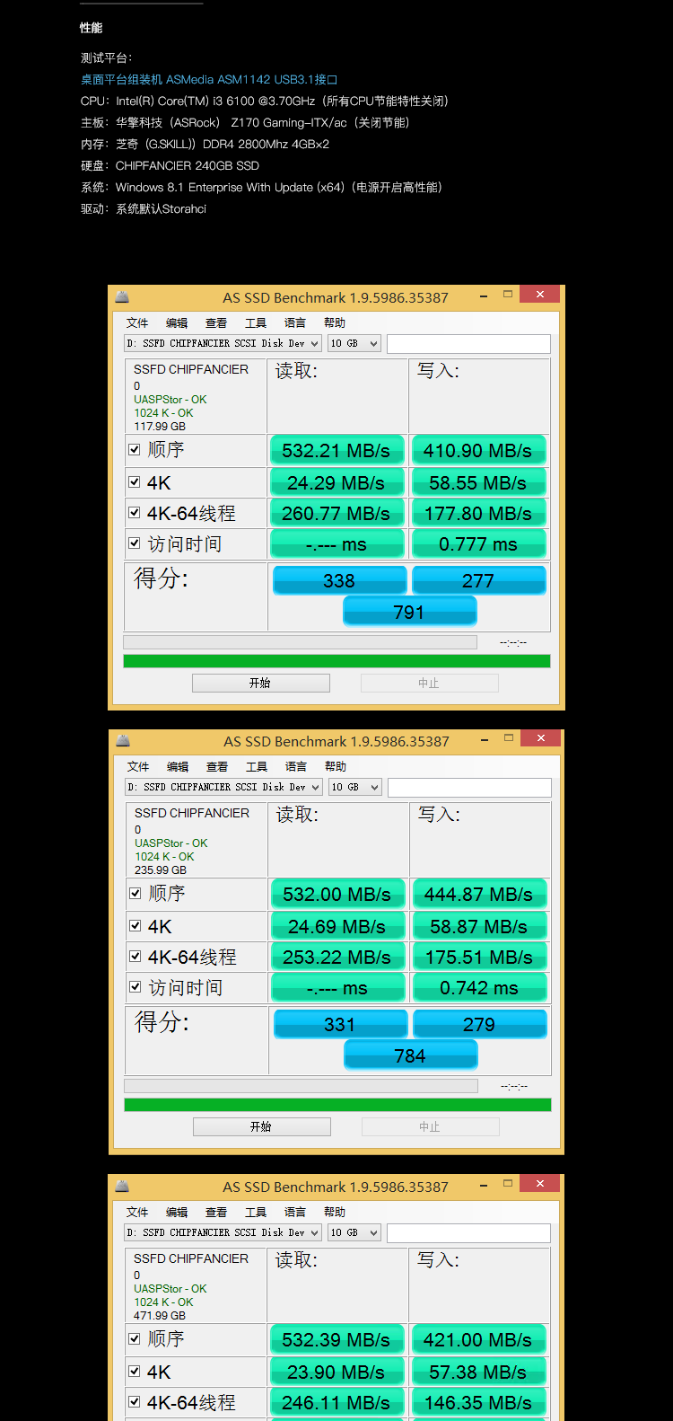
Task: Open the 10 GB size dropdown in the 235.99 GB window
Action: point(355,787)
